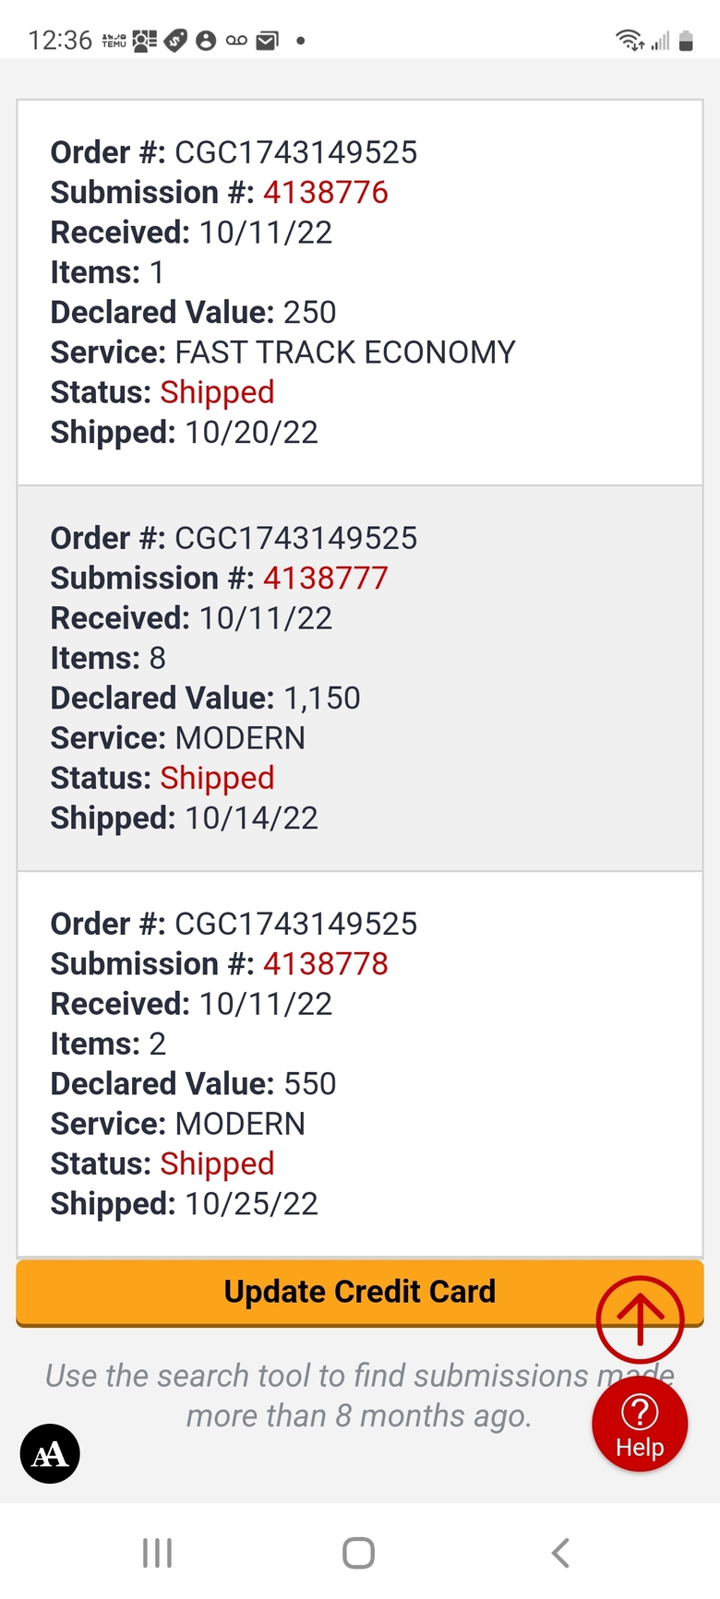Tap the Wi-Fi status icon
Screen dimensions: 720x1599
(630, 40)
